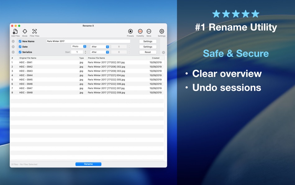Screen dimensions: 295x185
Task: Sort by the # column header
Action: tap(12, 58)
